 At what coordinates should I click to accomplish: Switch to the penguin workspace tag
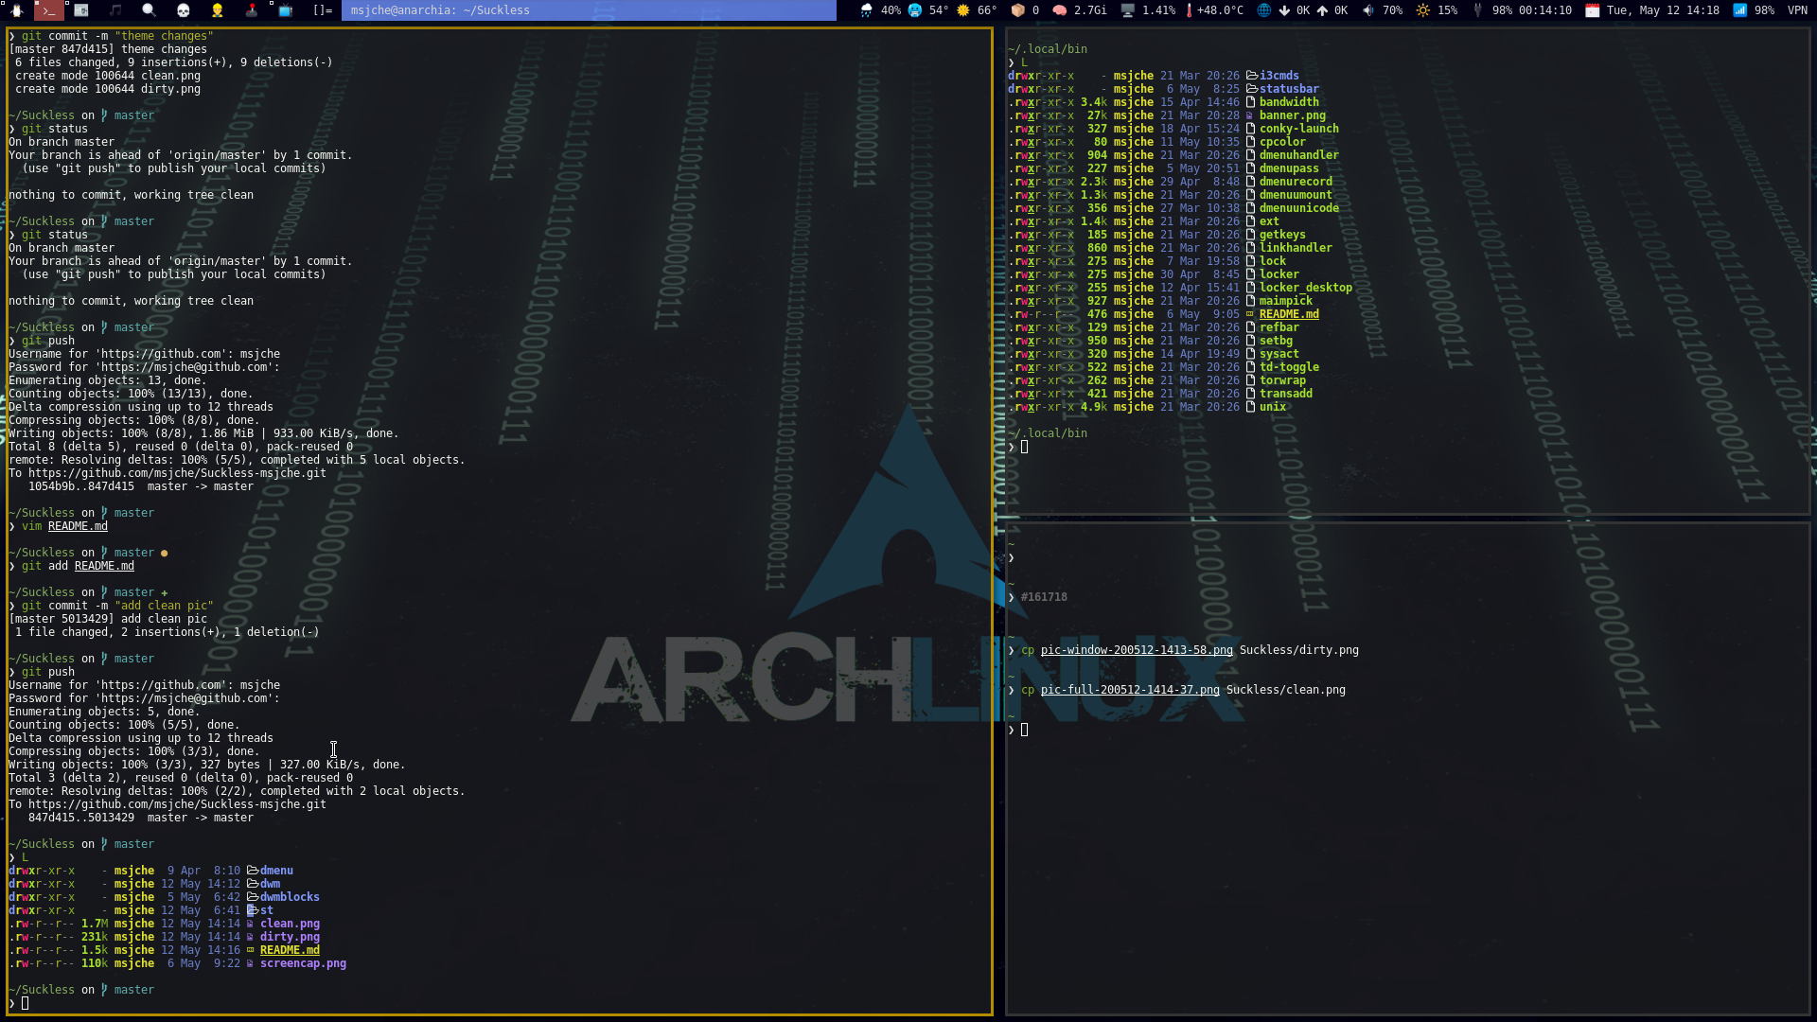coord(16,10)
